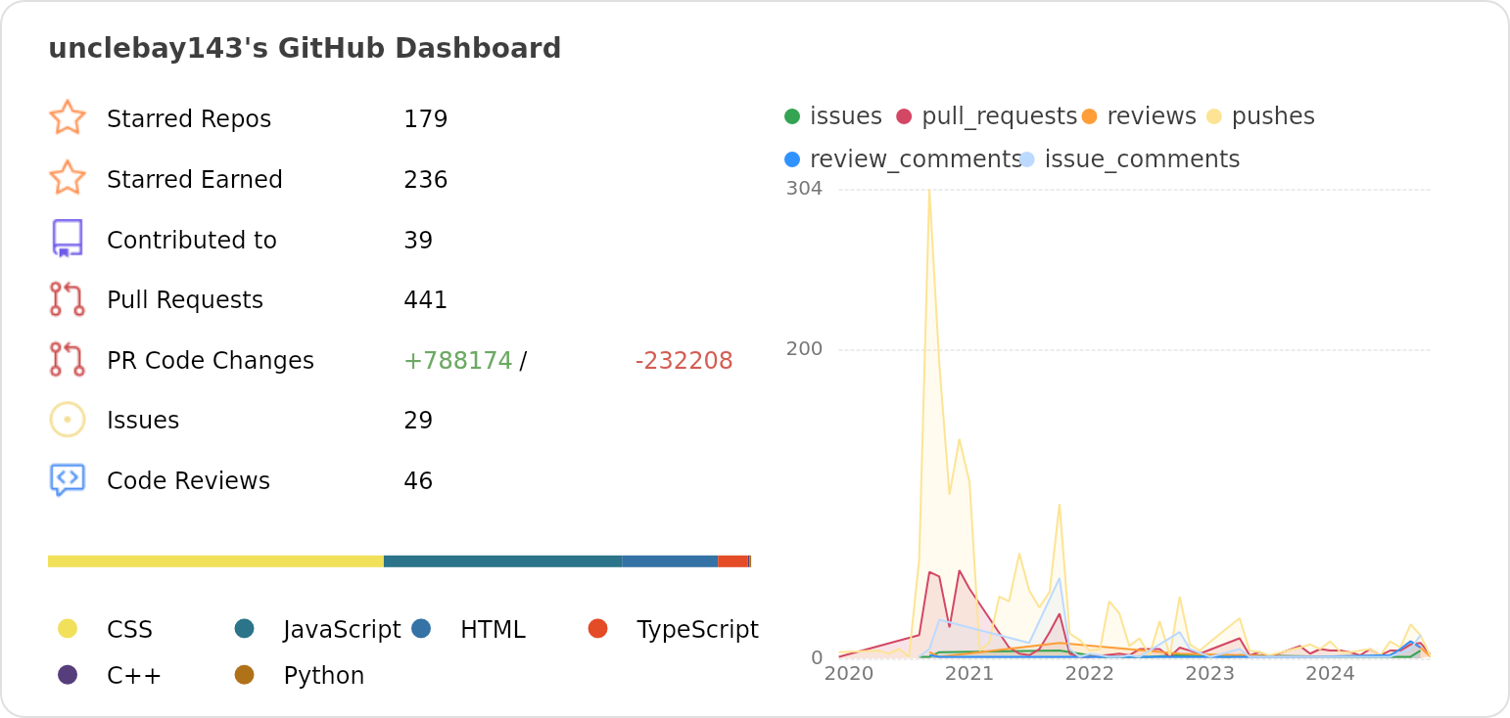Click the Starred Earned star icon

(x=68, y=178)
